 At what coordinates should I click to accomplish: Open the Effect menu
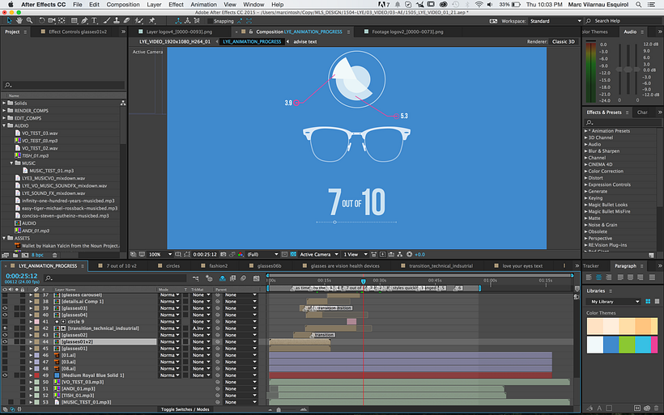176,5
